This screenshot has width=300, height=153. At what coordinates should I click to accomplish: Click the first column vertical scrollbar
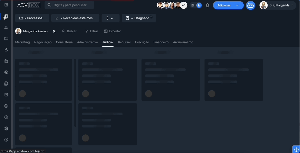click(x=75, y=93)
